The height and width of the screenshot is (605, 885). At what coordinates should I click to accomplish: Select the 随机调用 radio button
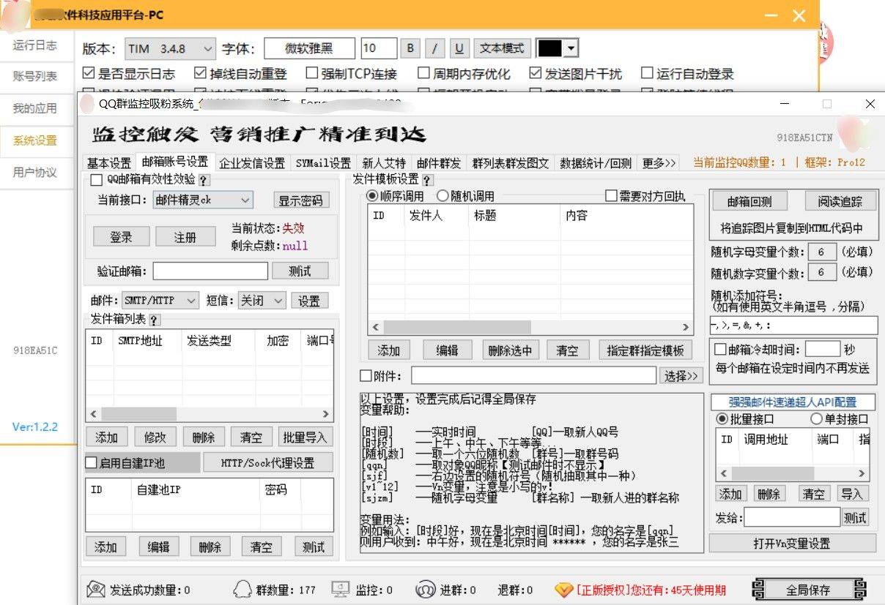443,196
